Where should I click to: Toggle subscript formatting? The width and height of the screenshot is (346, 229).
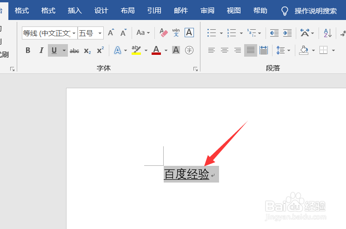click(x=87, y=51)
